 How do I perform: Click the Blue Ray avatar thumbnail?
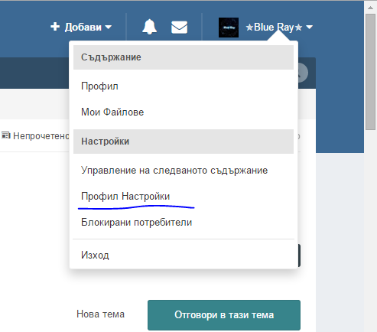coord(229,28)
